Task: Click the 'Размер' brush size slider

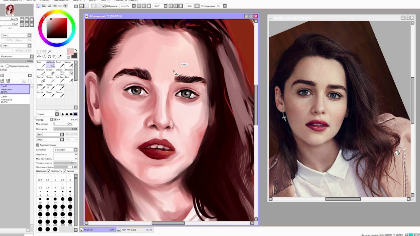Action: click(x=65, y=120)
